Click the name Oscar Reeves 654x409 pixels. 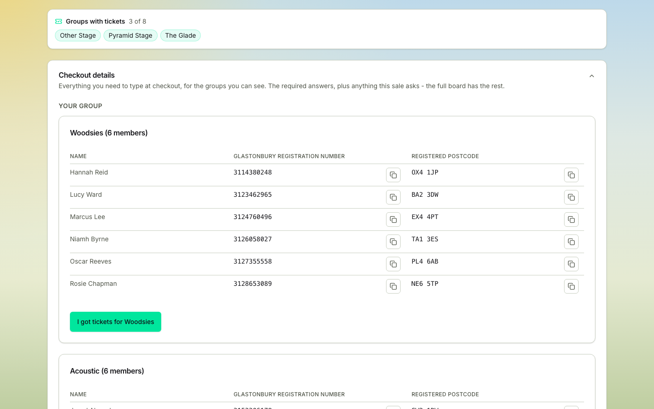tap(91, 261)
